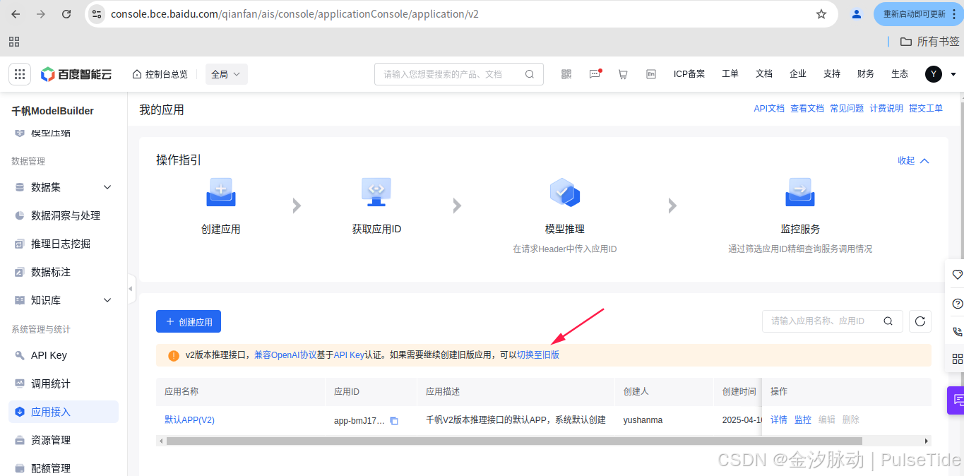The width and height of the screenshot is (964, 476).
Task: Click the app search magnifier icon
Action: 888,321
